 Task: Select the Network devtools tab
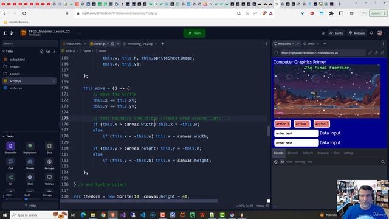click(x=308, y=153)
